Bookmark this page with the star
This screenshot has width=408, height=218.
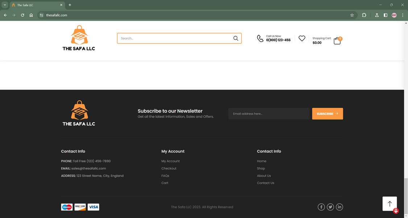coord(352,15)
